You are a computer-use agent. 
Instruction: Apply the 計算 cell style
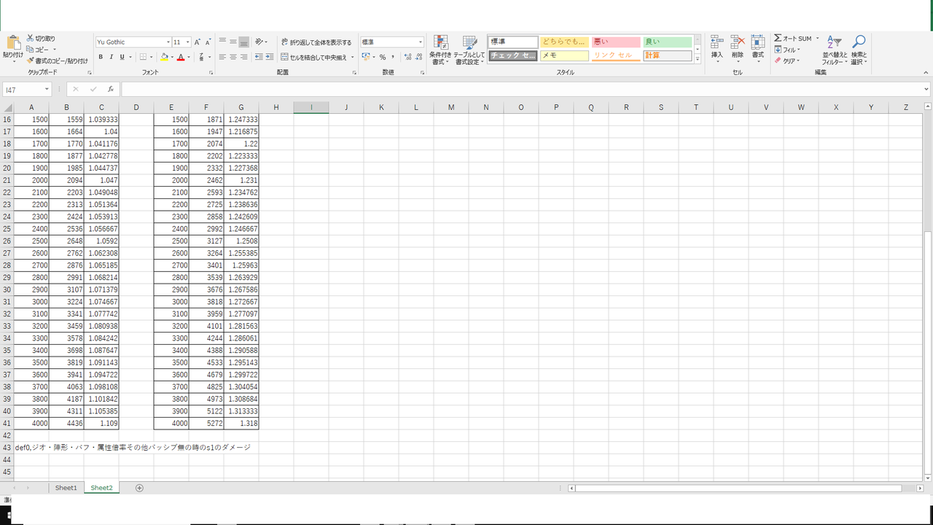(x=667, y=55)
